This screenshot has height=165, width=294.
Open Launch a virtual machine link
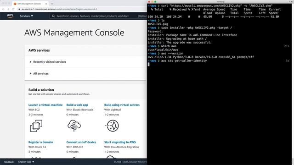click(45, 105)
